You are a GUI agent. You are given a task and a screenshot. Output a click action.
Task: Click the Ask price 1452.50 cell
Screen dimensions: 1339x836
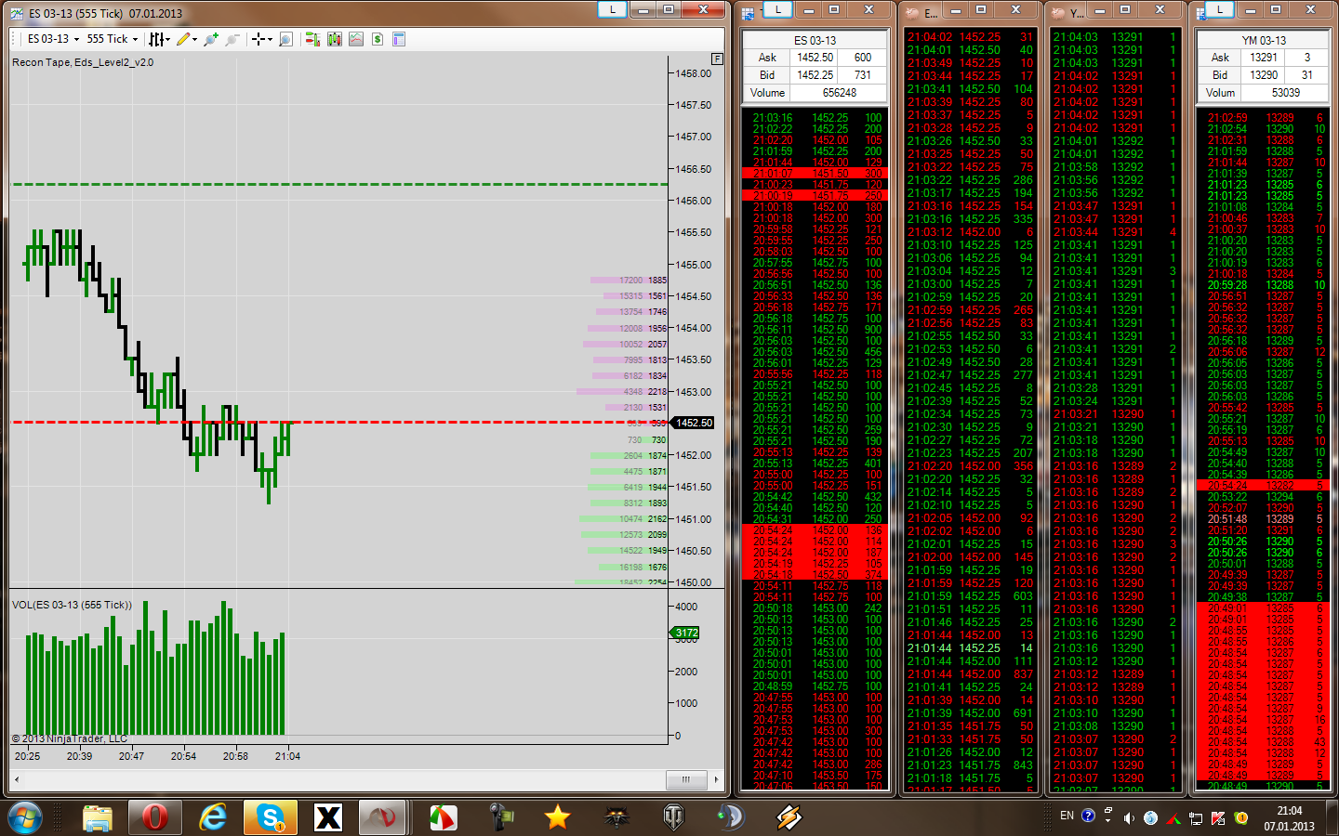pos(815,58)
